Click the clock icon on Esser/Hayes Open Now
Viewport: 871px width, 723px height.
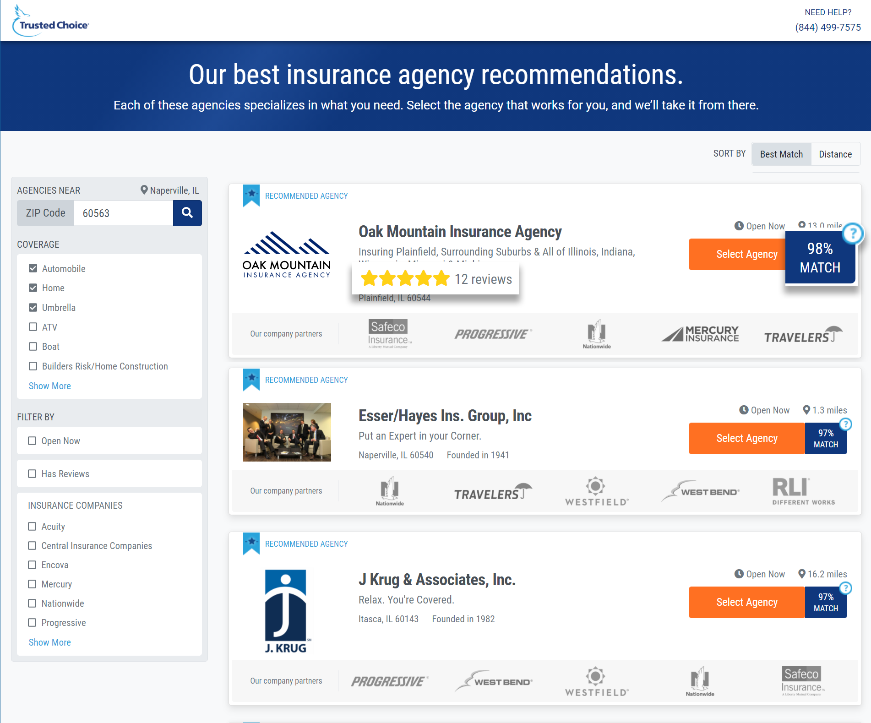(744, 410)
